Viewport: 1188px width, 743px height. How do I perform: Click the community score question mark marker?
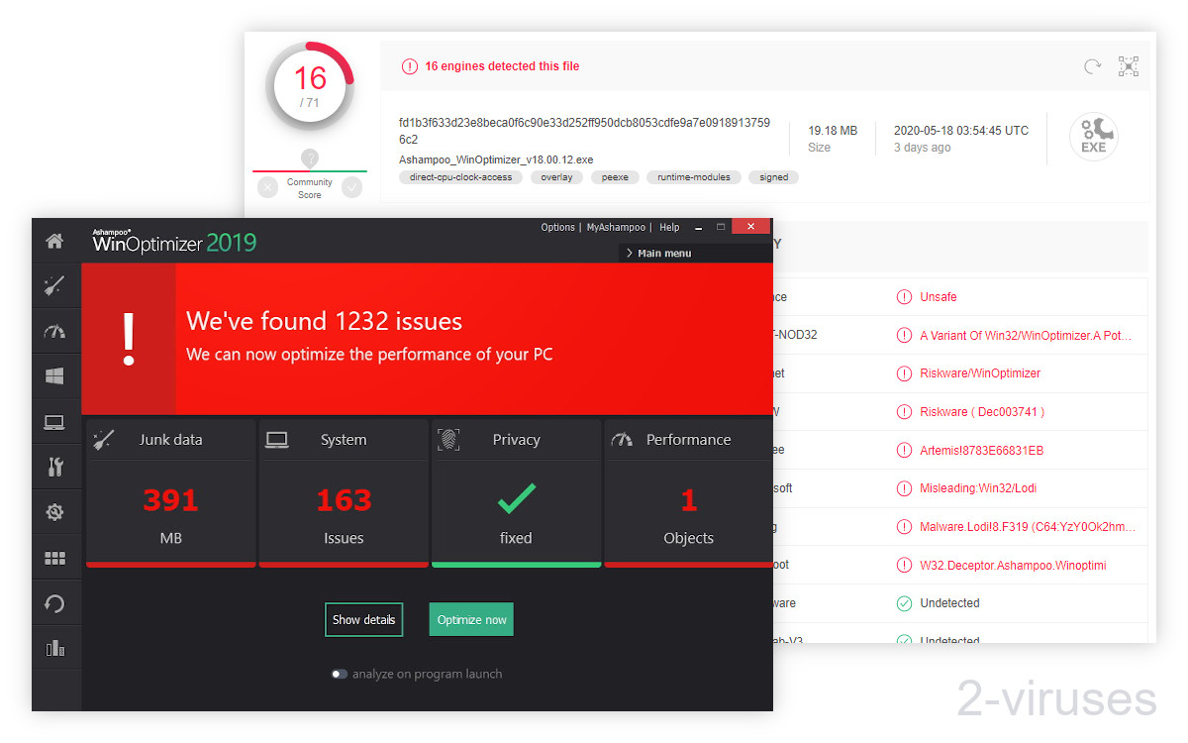(310, 159)
